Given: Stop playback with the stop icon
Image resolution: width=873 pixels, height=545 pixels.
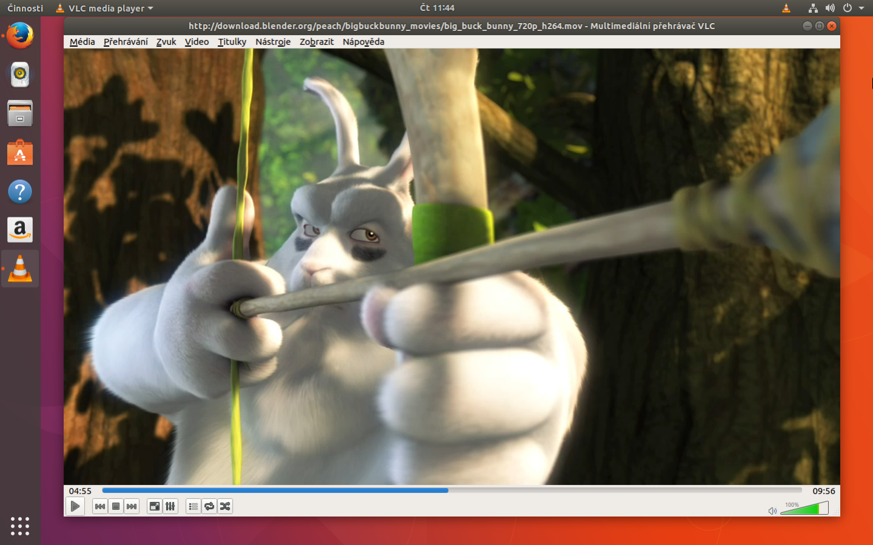Looking at the screenshot, I should click(116, 506).
